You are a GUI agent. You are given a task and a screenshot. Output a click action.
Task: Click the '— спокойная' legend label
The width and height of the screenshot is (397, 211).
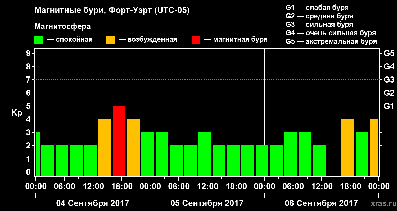(70, 40)
